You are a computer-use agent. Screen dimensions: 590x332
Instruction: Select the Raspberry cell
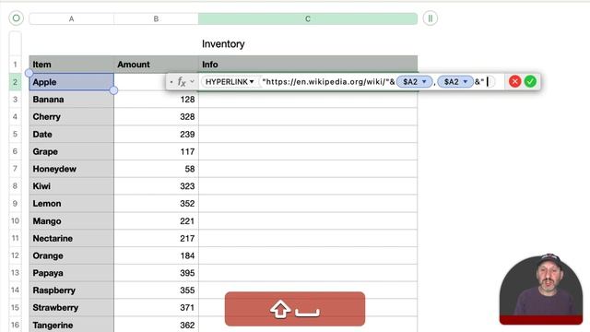pos(72,290)
